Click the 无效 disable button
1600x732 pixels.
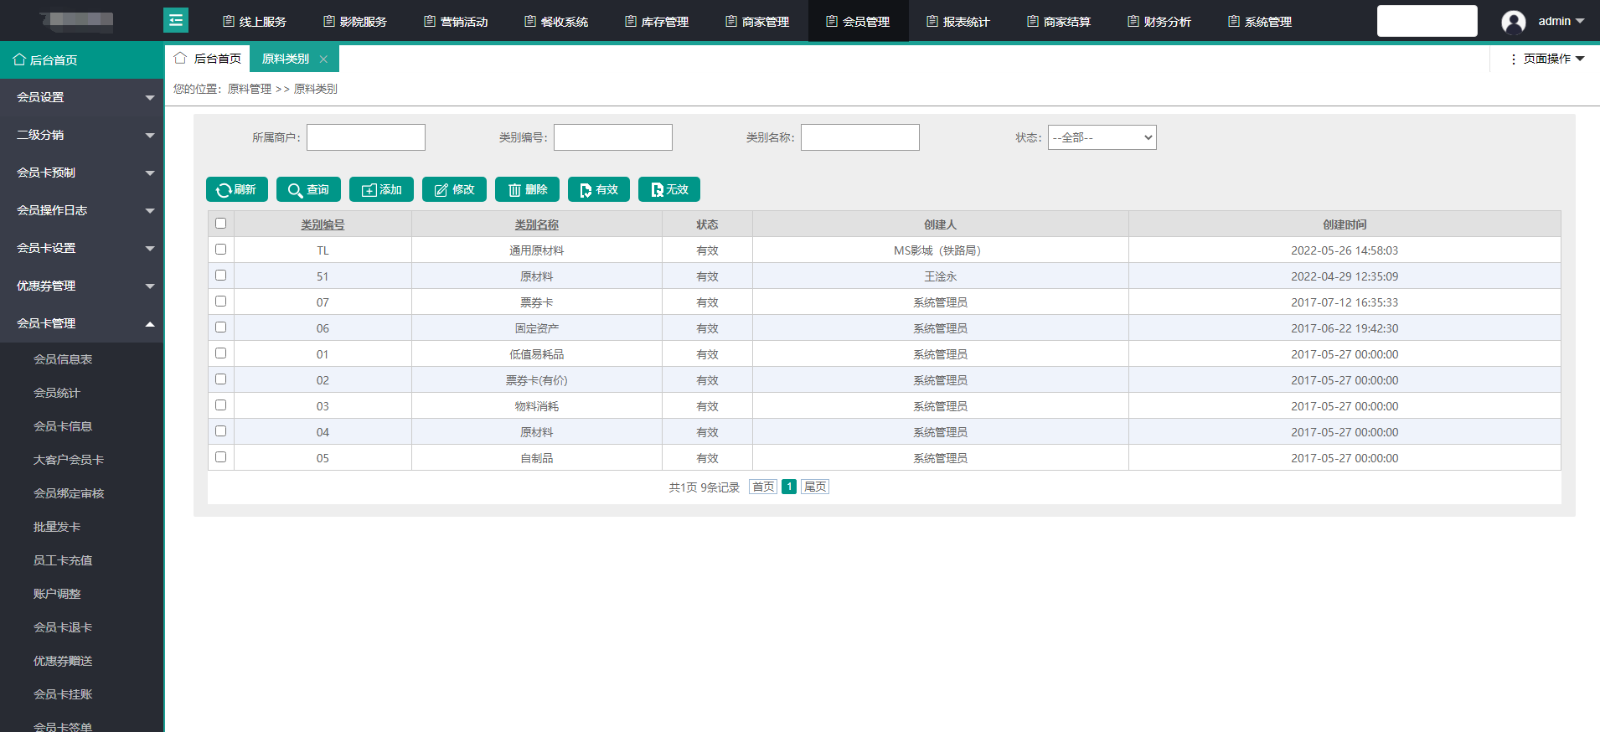[669, 189]
